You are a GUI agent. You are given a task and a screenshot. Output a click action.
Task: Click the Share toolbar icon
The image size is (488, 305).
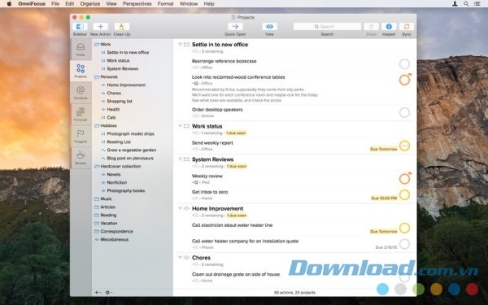372,27
